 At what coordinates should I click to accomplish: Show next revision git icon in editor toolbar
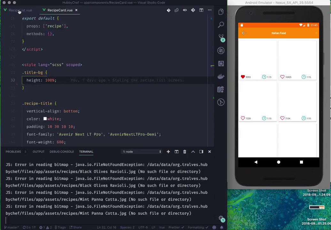click(x=193, y=10)
